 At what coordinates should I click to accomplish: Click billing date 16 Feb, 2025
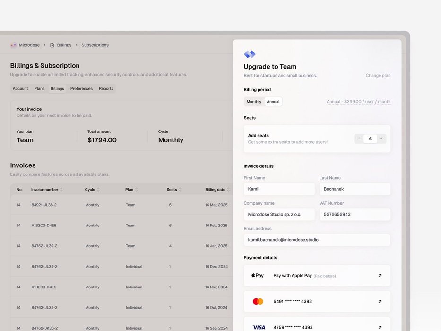[216, 226]
